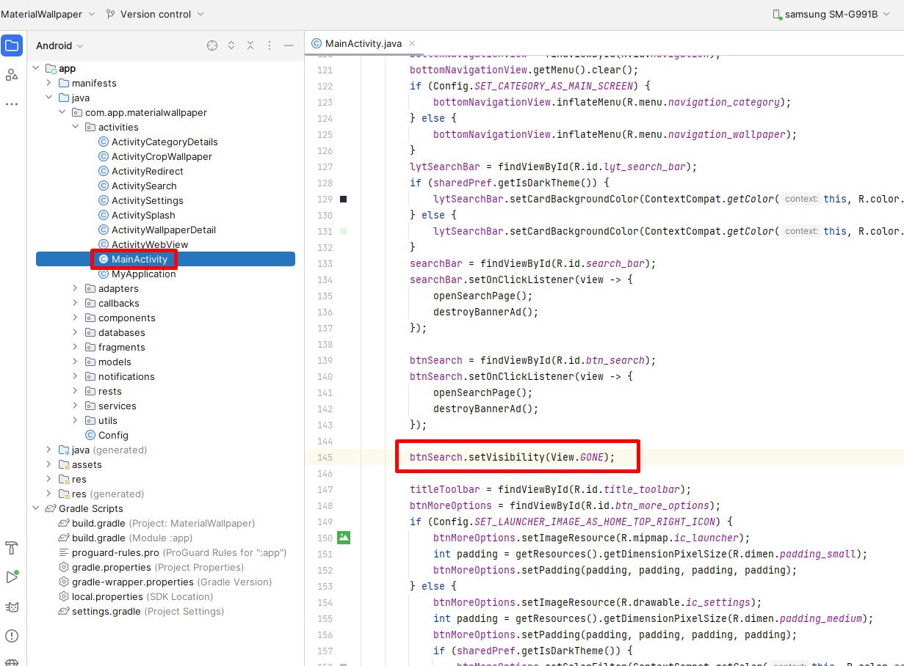Collapse the Gradle Scripts node
This screenshot has width=904, height=666.
point(36,508)
